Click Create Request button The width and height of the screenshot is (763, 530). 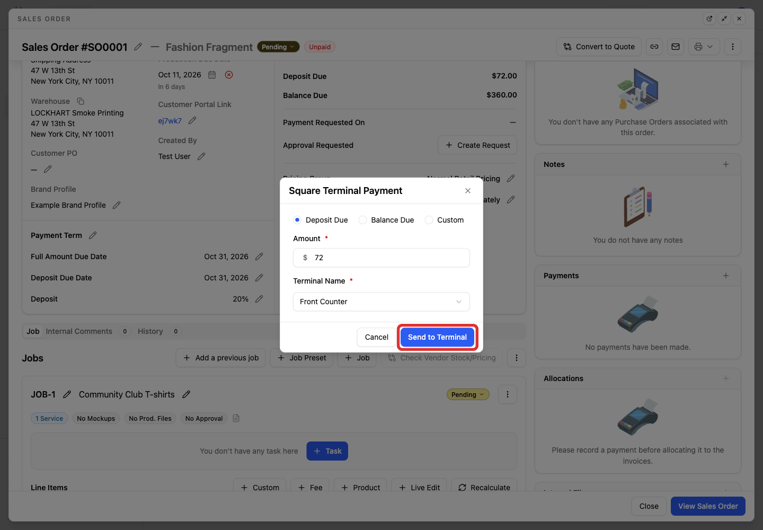click(478, 145)
